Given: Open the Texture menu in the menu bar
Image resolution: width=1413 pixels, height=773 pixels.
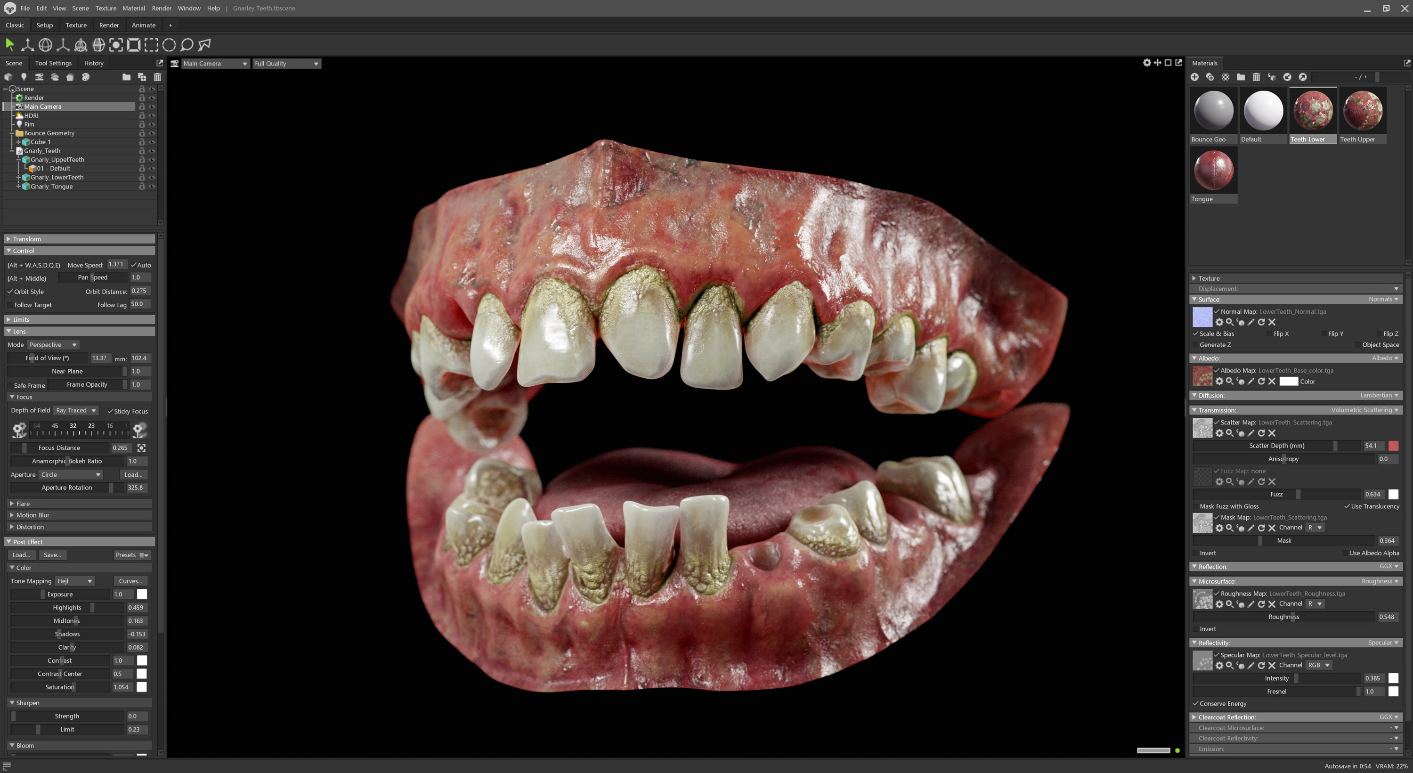Looking at the screenshot, I should [106, 8].
